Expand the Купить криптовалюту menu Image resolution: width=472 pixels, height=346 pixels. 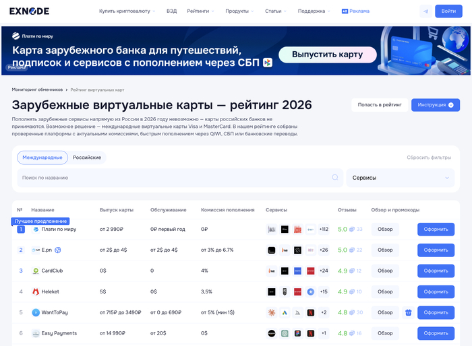point(127,11)
